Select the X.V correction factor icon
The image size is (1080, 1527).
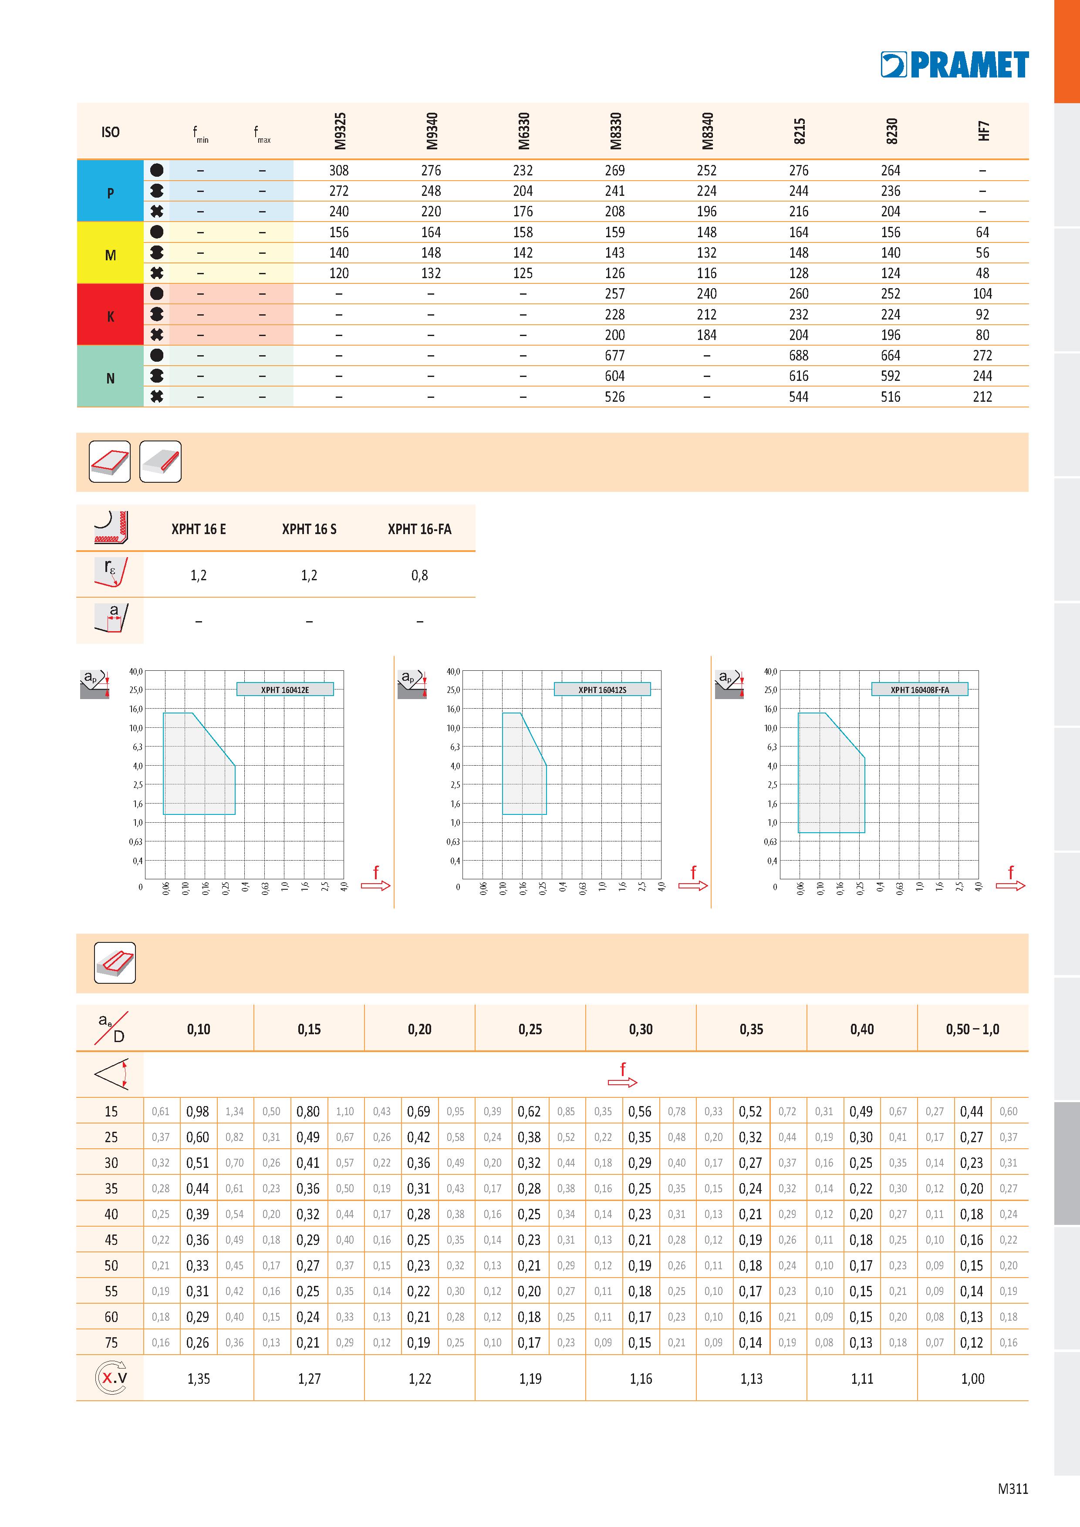coord(111,1377)
